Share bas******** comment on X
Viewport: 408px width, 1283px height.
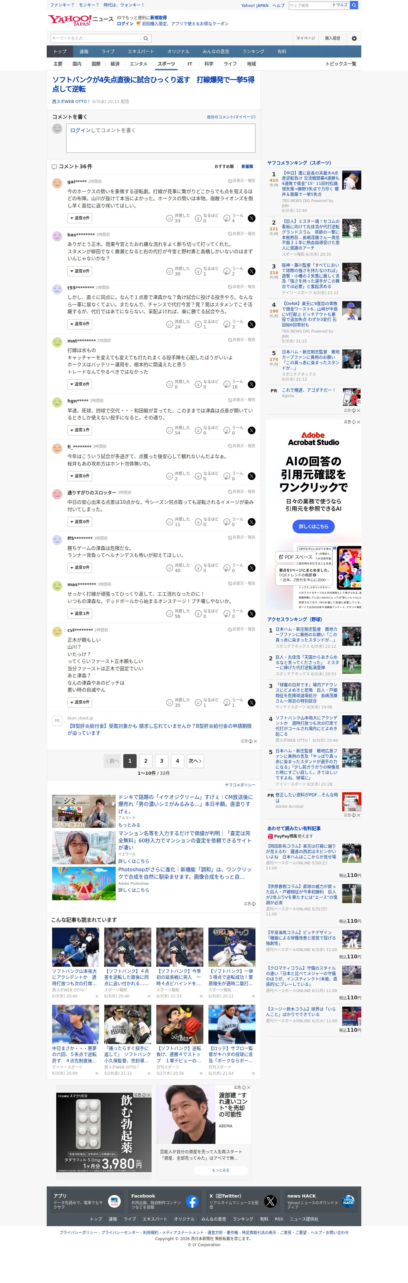click(x=252, y=271)
